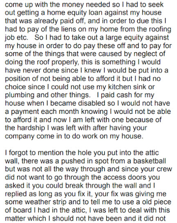Click the word "plumbing"
This screenshot has height=223, width=177.
point(20,95)
